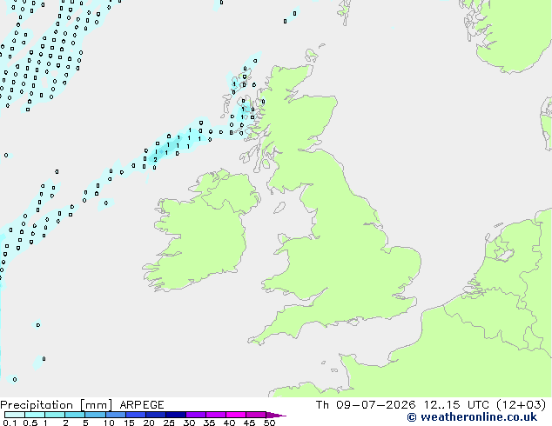Select the 35–40 mm legend color swatch

[215, 415]
